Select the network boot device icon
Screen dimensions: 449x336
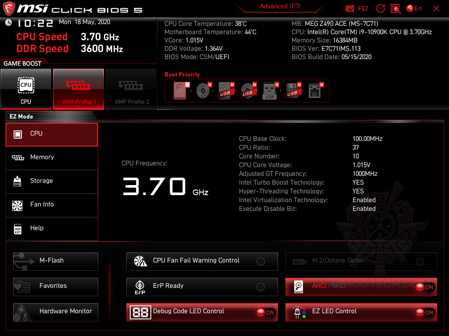pyautogui.click(x=316, y=91)
